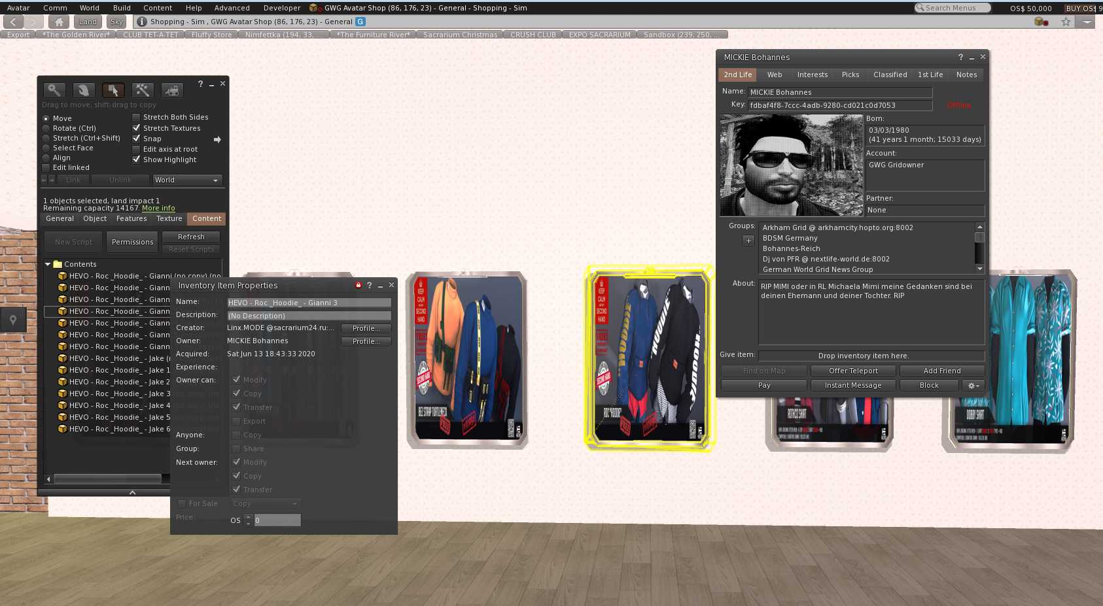Screen dimensions: 1103x606
Task: Click the build-restricted cube icon in nav bar
Action: (x=1041, y=22)
